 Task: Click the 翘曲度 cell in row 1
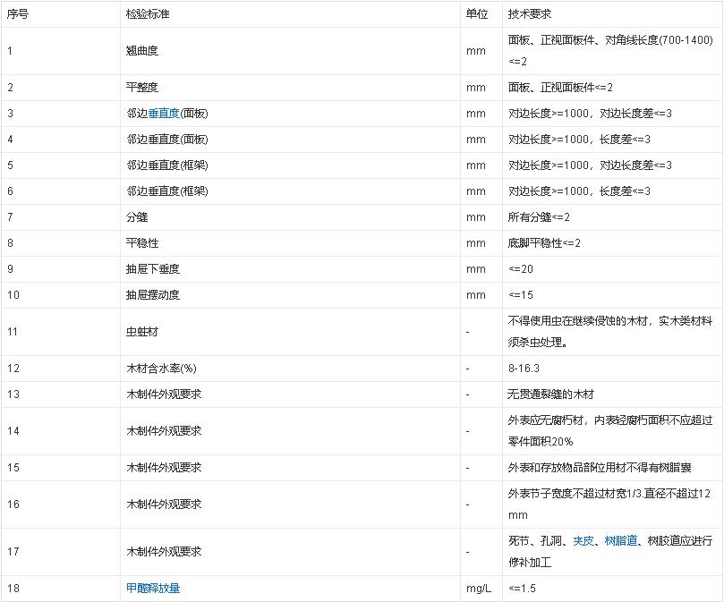coord(142,51)
